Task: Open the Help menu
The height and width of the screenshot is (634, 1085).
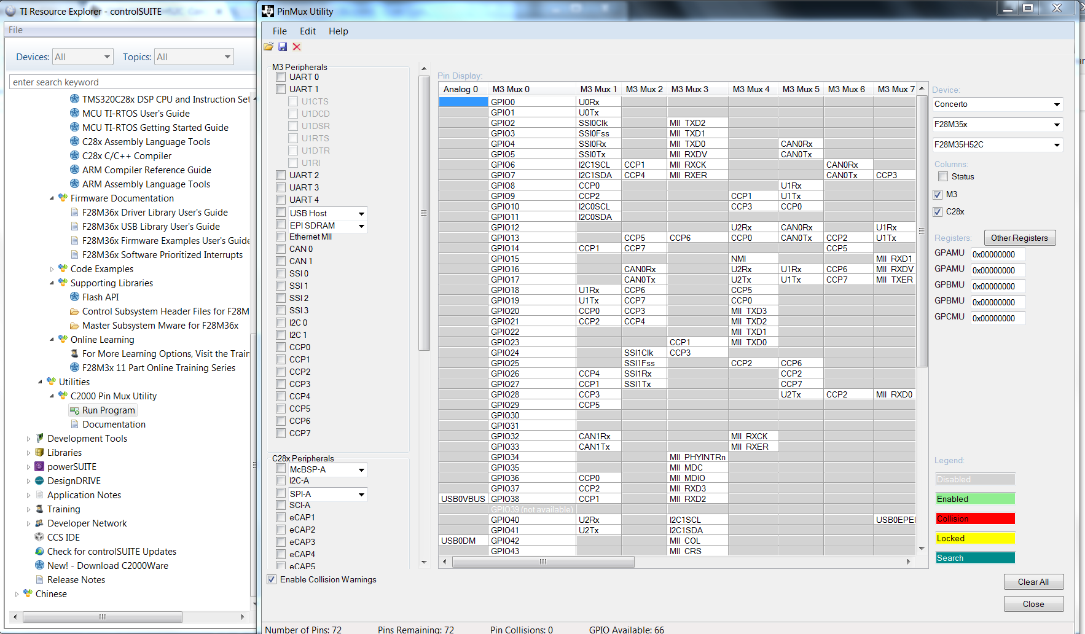Action: pyautogui.click(x=338, y=31)
